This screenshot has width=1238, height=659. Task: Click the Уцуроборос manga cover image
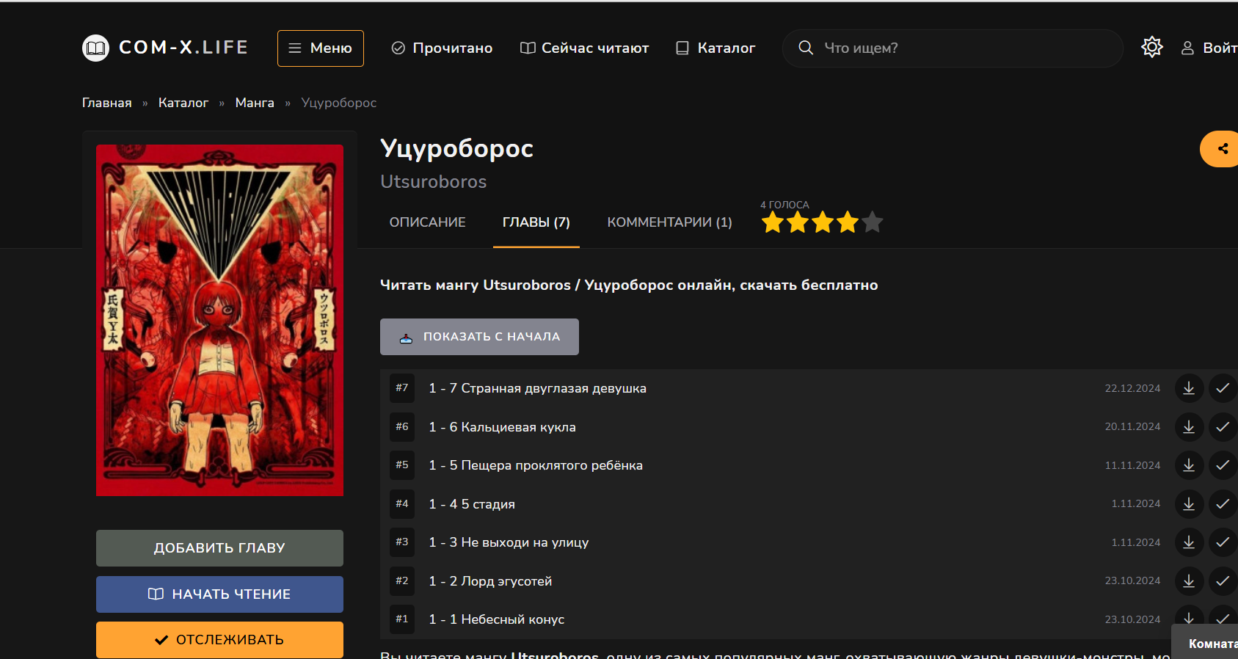click(219, 320)
